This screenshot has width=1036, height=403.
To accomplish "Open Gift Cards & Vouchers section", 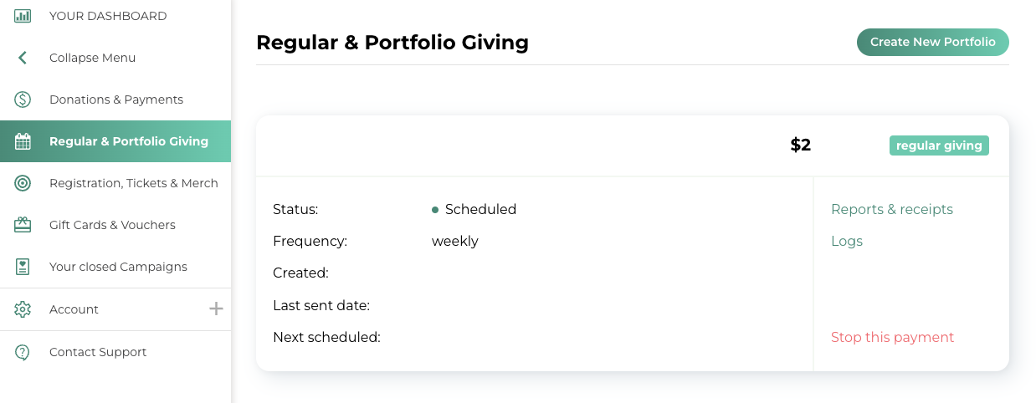I will pos(112,225).
